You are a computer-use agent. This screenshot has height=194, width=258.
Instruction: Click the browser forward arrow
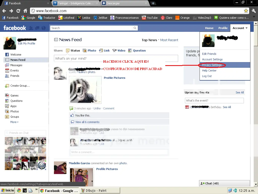coord(11,11)
